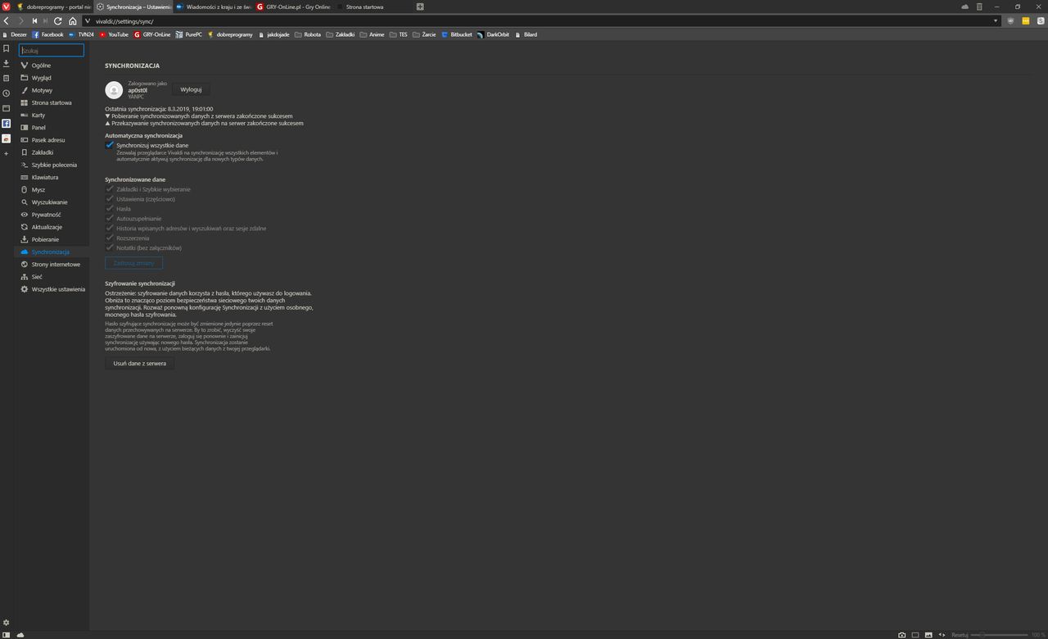The width and height of the screenshot is (1048, 639).
Task: Switch to the dobreprogramy tab
Action: point(53,7)
